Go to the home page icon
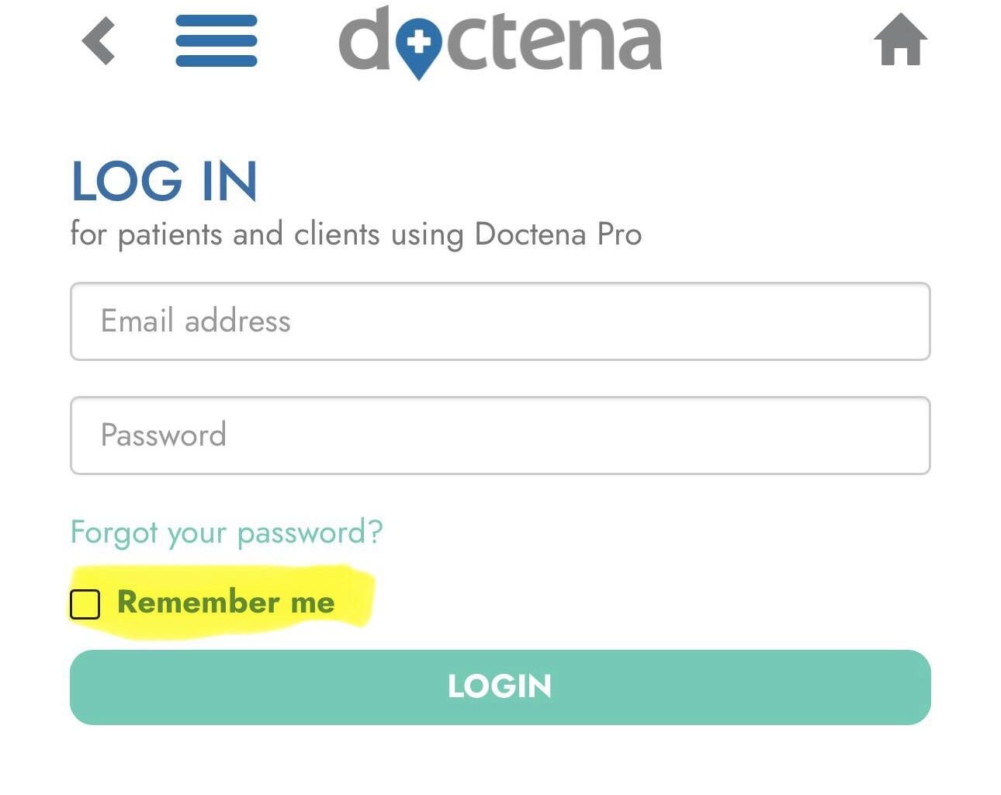Screen dimensions: 1001x795 (x=900, y=40)
